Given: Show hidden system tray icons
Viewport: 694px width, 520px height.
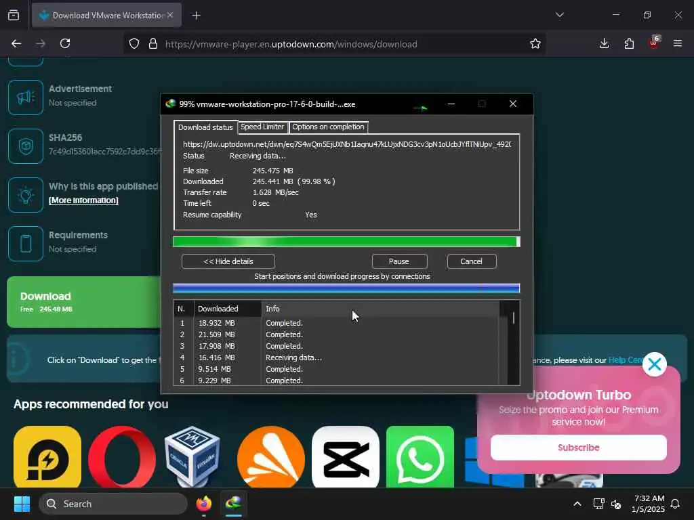Looking at the screenshot, I should (577, 504).
